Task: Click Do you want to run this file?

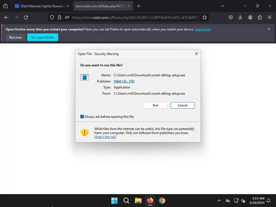Action: tap(101, 65)
